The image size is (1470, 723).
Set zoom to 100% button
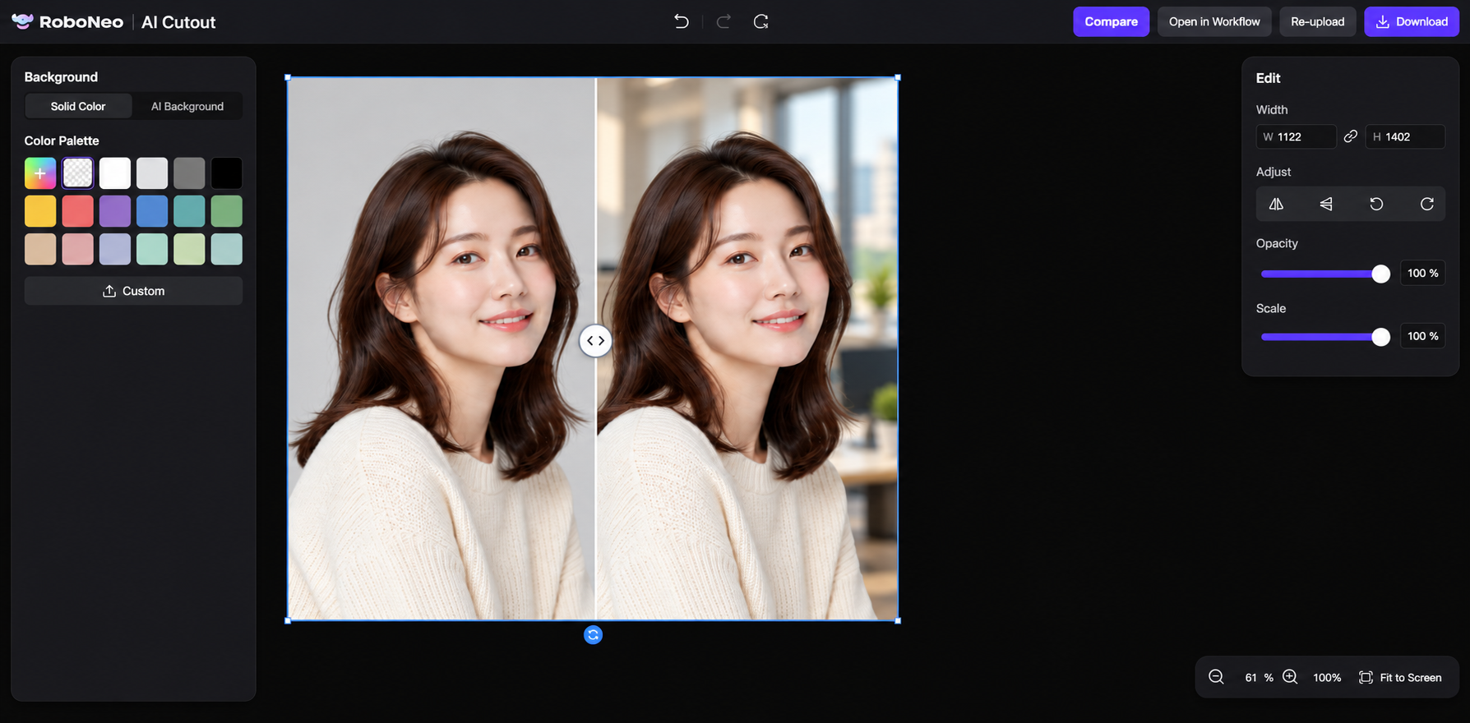point(1327,678)
